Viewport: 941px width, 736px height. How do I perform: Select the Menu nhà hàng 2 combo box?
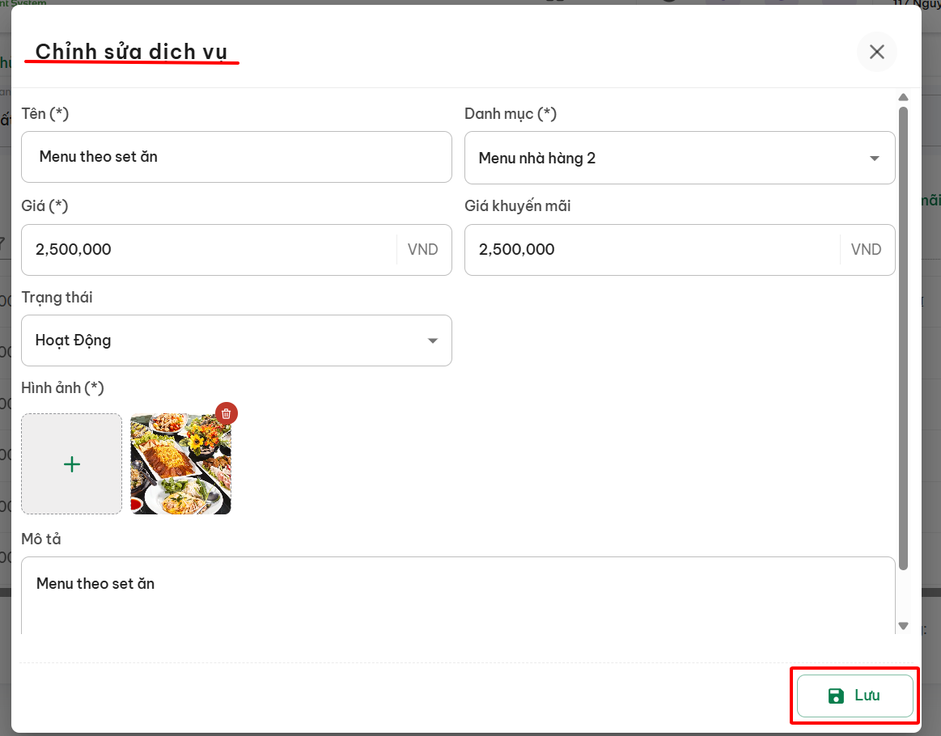click(680, 158)
